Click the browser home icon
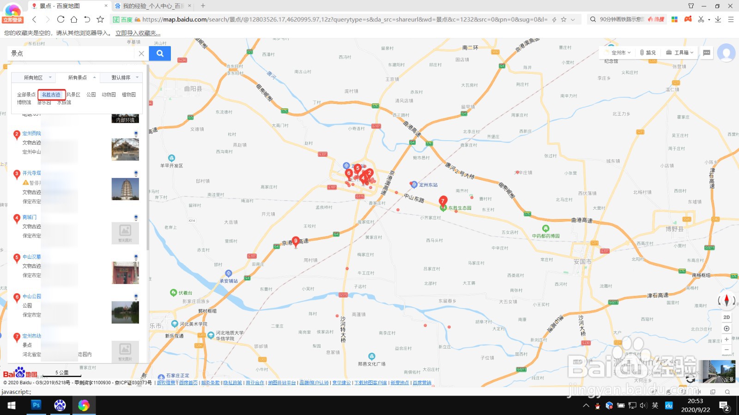The width and height of the screenshot is (739, 415). pos(74,19)
